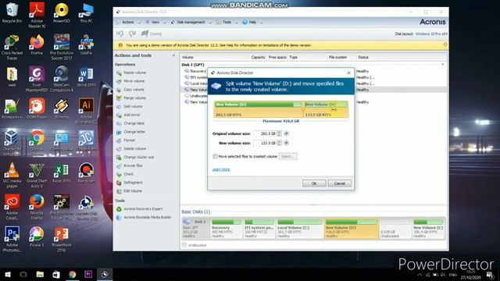Open the Tools menu
Image resolution: width=500 pixels, height=281 pixels.
(x=227, y=22)
